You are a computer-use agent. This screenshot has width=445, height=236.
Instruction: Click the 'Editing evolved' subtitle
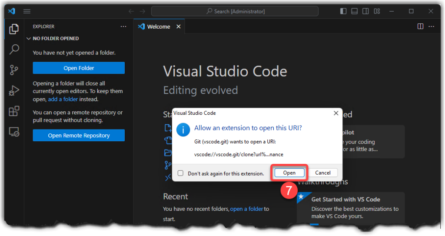200,90
